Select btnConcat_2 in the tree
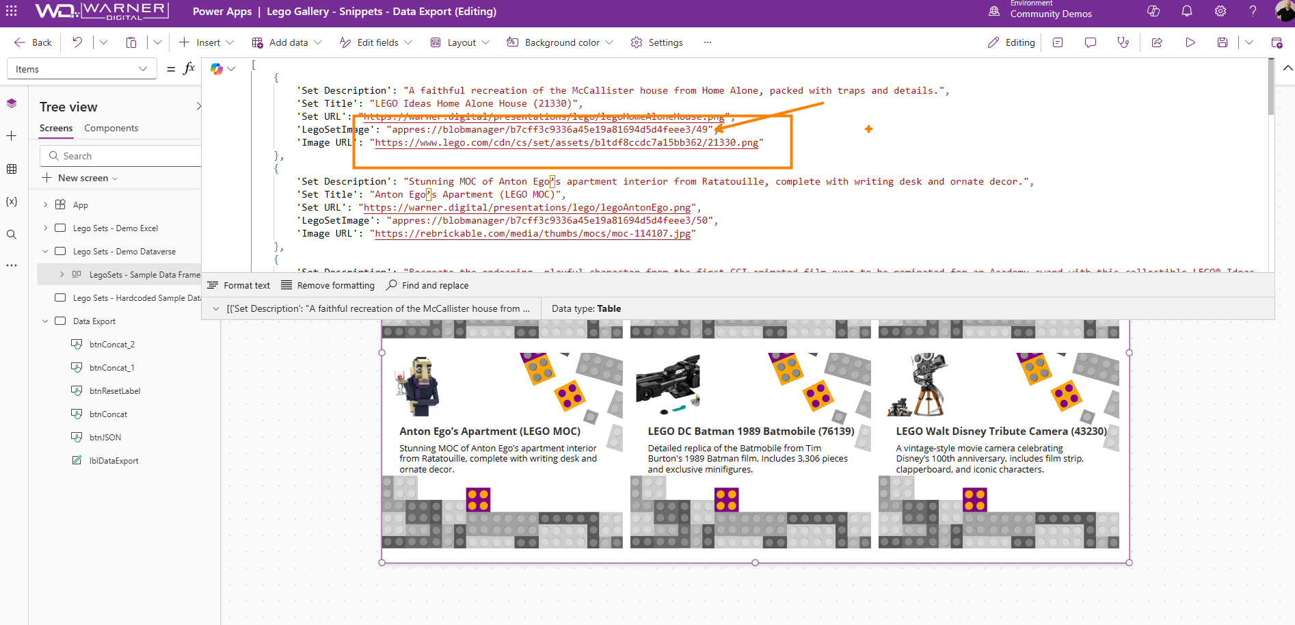 (111, 344)
